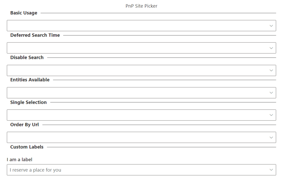Click the Disable Search chevron icon
This screenshot has width=286, height=185.
coord(271,70)
